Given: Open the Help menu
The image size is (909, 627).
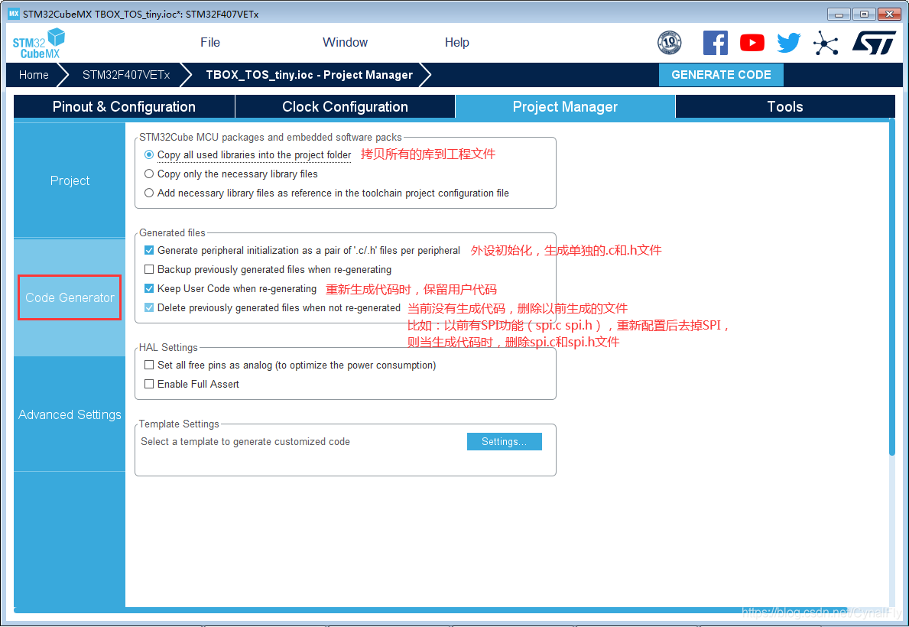Looking at the screenshot, I should pos(457,43).
